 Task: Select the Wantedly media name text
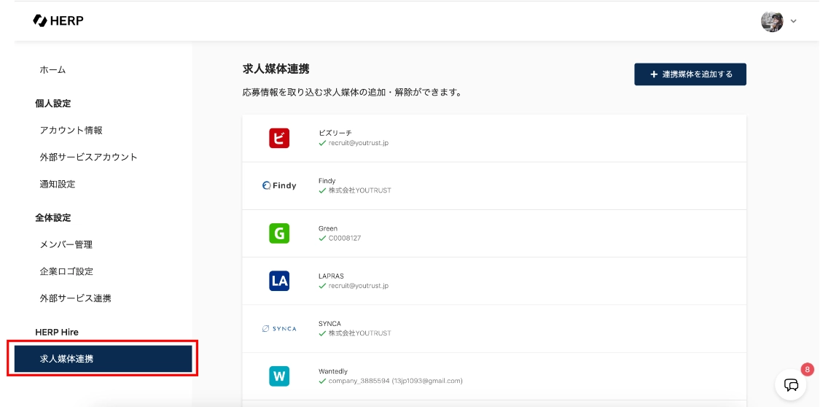click(x=333, y=371)
